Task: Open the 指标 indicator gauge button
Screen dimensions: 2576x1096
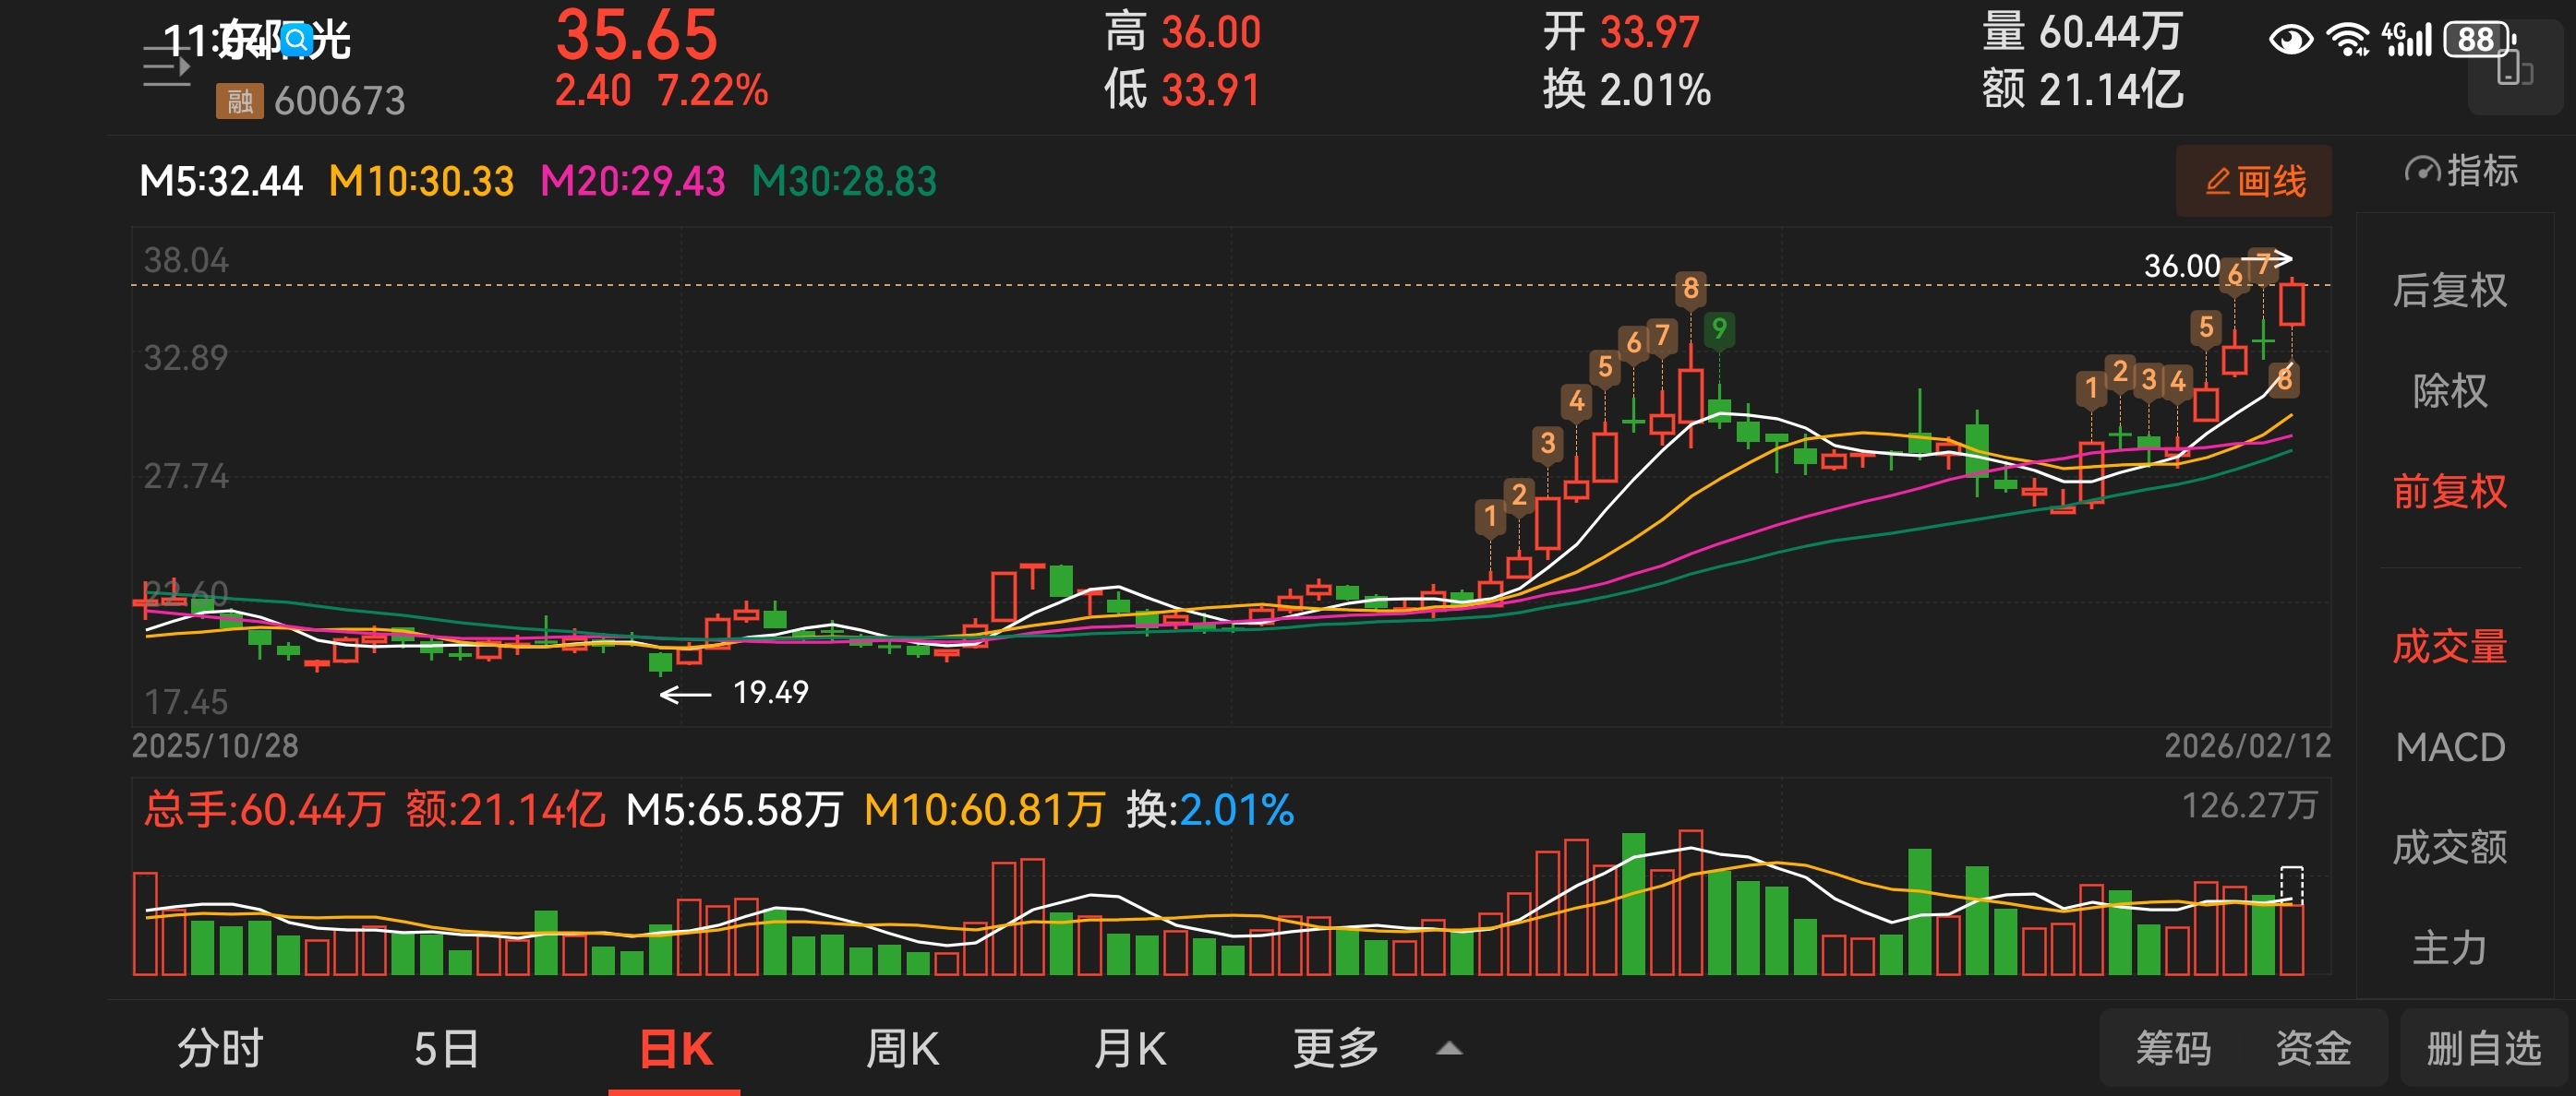Action: pos(2461,171)
